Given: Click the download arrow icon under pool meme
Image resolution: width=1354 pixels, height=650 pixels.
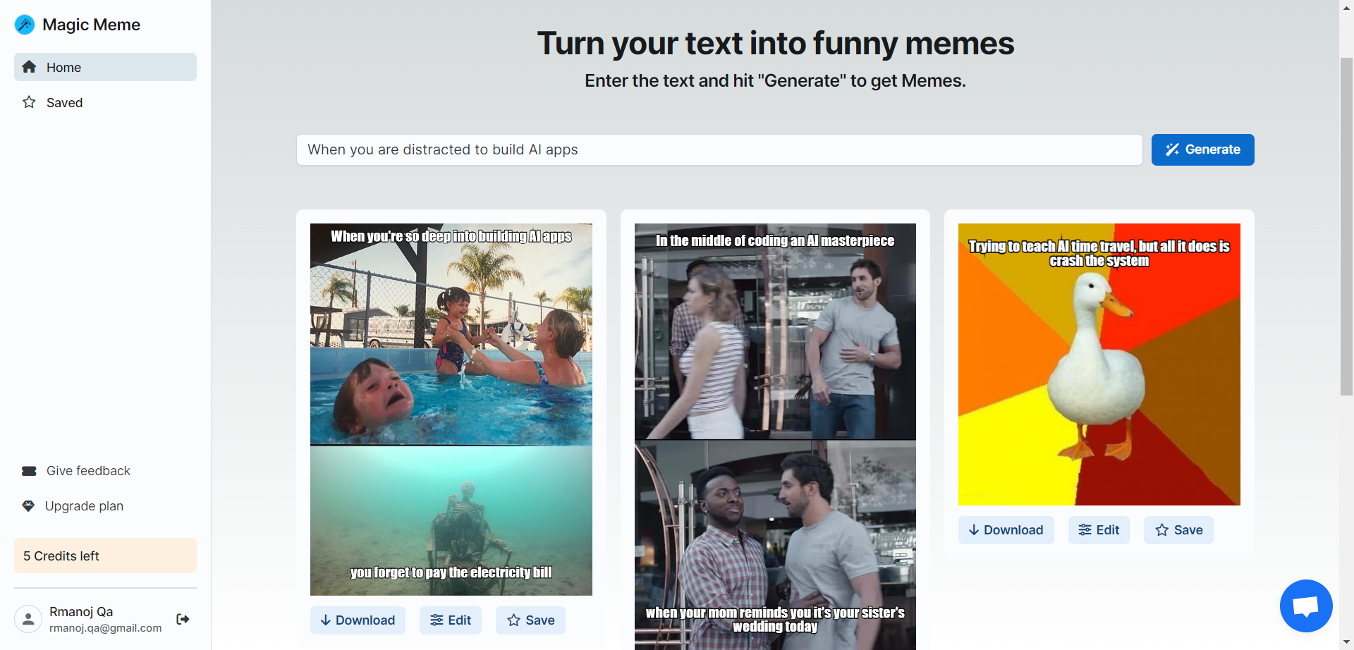Looking at the screenshot, I should click(326, 620).
